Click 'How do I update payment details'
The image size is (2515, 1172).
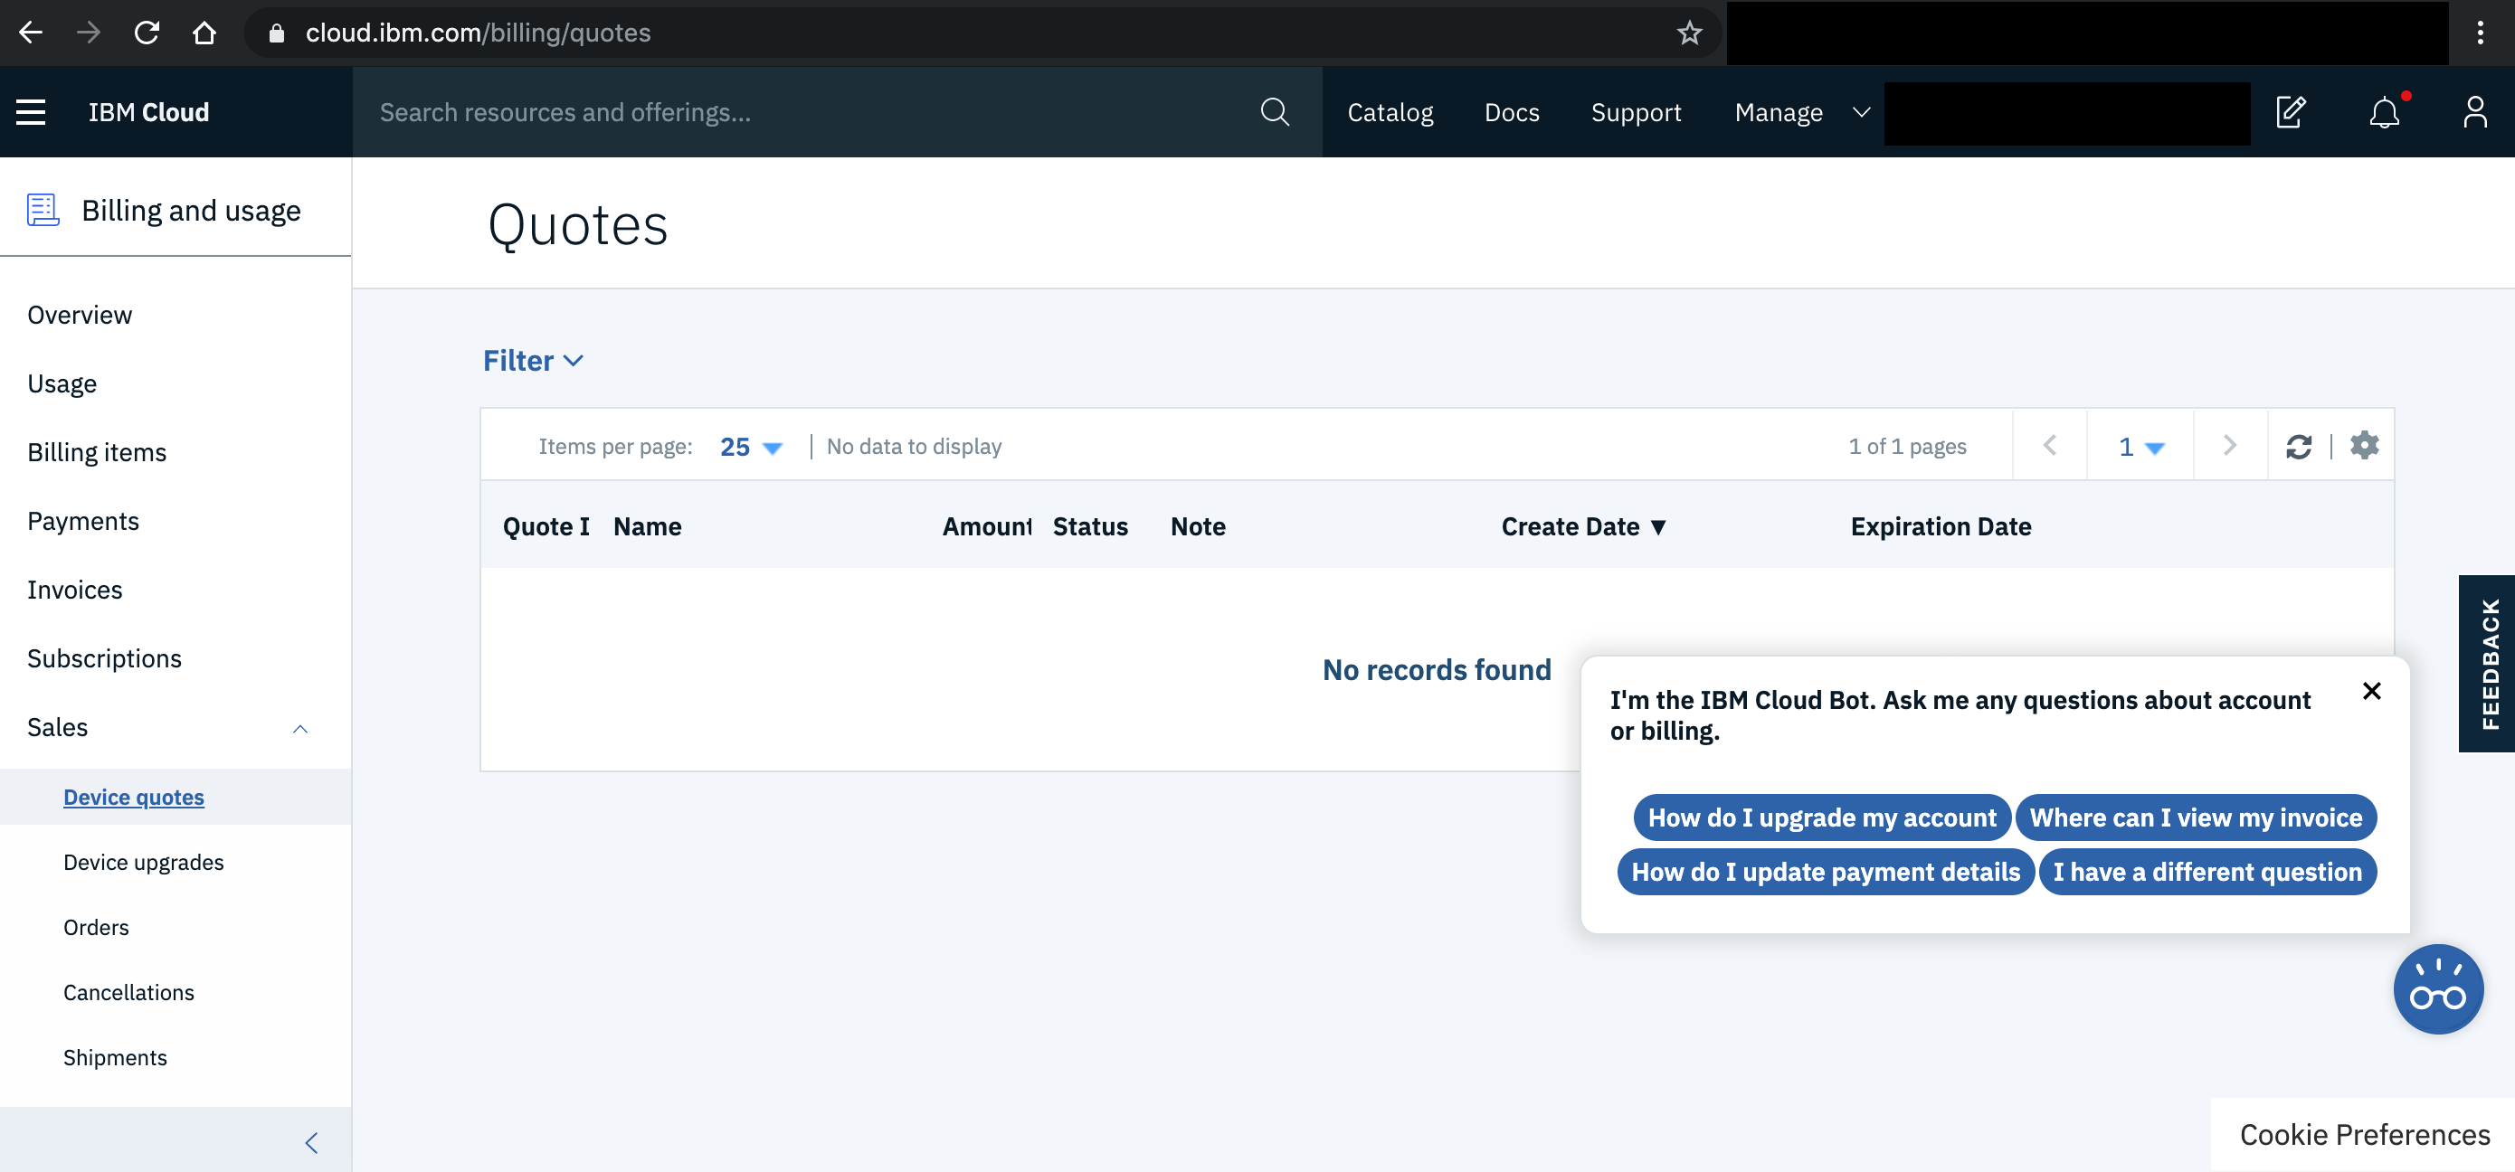[x=1826, y=872]
